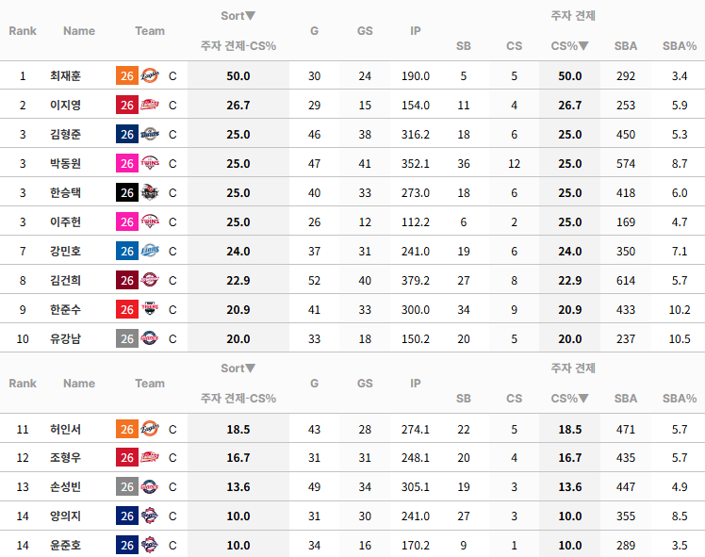Click the GS column header in lower table

pyautogui.click(x=365, y=383)
